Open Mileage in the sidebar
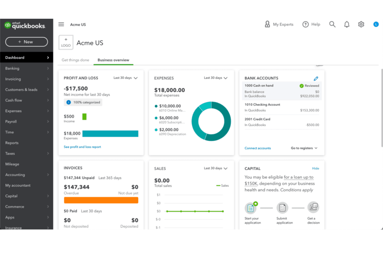Viewport: 383px width, 255px height. click(27, 164)
